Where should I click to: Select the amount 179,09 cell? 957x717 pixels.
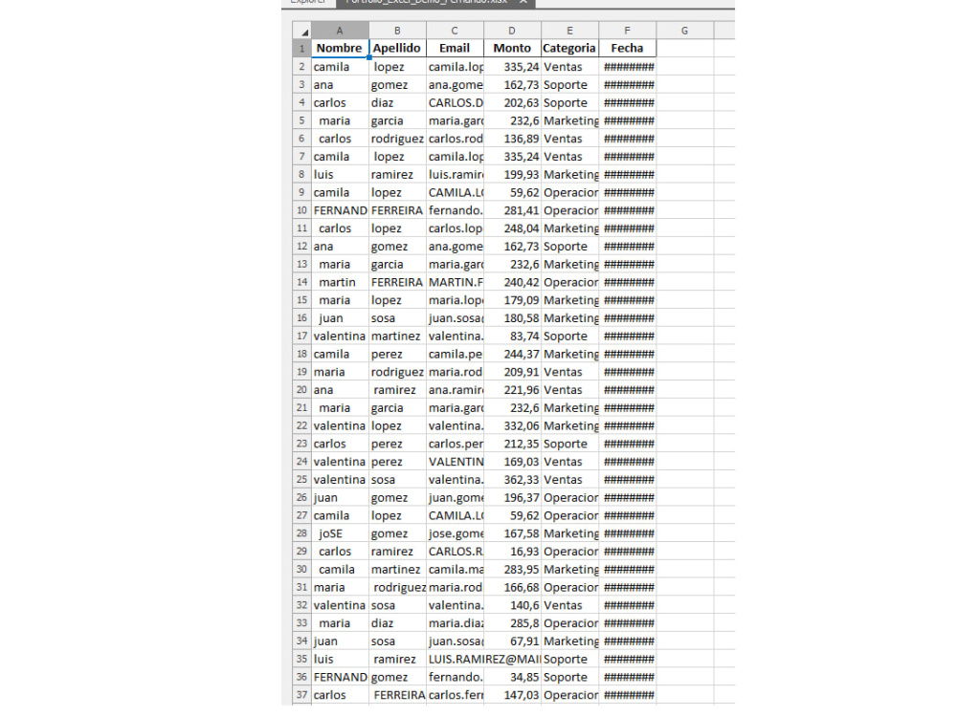click(512, 300)
